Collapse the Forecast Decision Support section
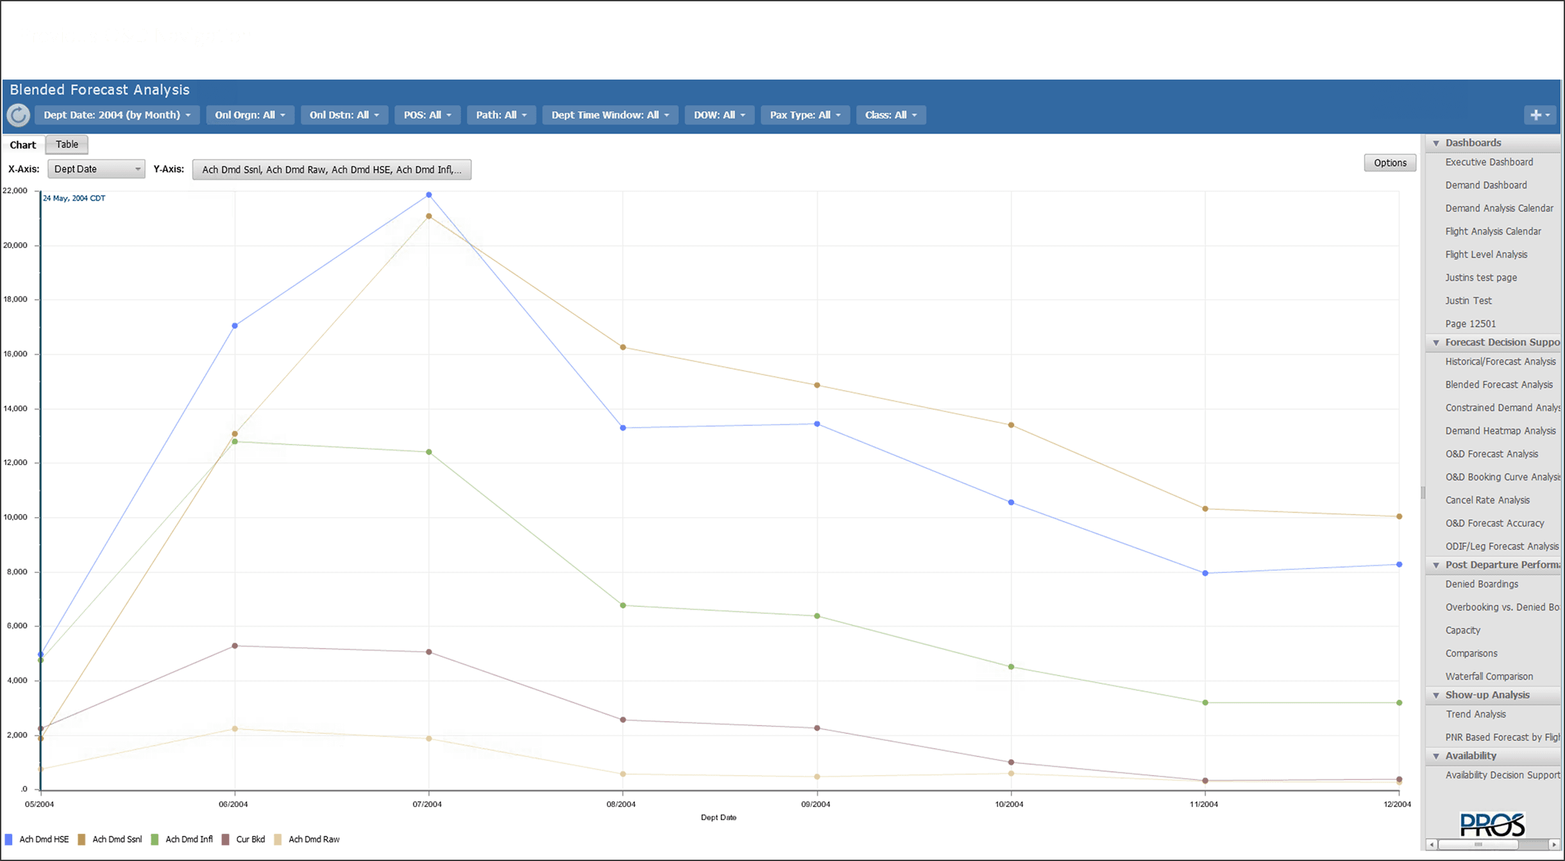The height and width of the screenshot is (861, 1565). click(x=1436, y=343)
